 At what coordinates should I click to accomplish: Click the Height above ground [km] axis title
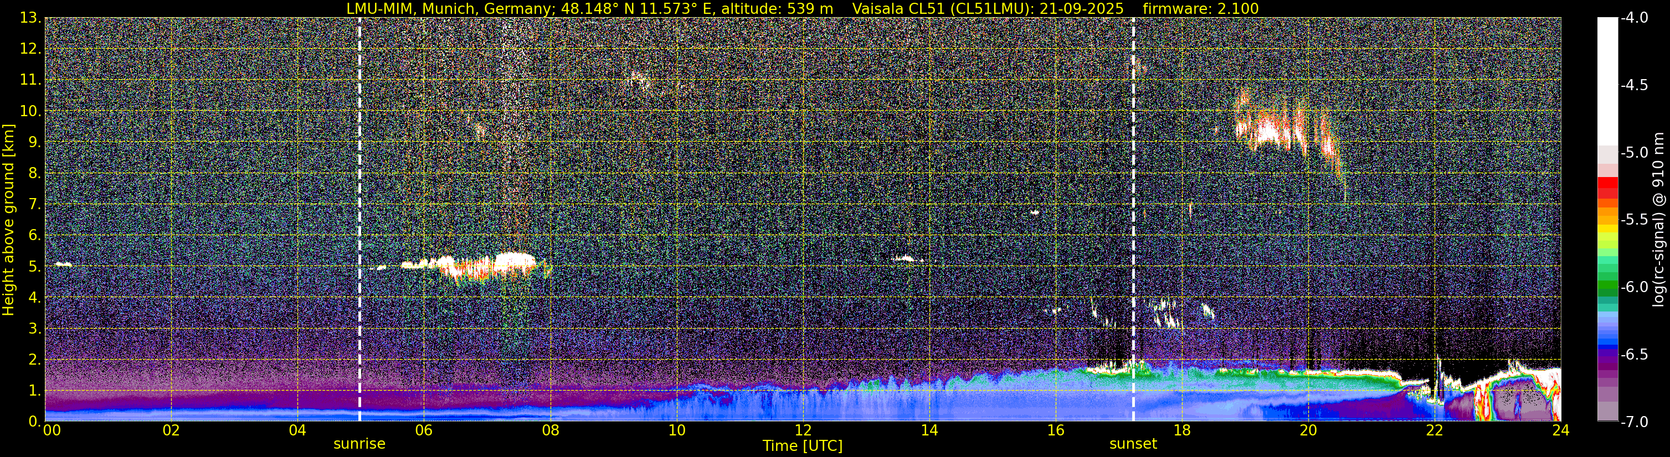tap(8, 220)
